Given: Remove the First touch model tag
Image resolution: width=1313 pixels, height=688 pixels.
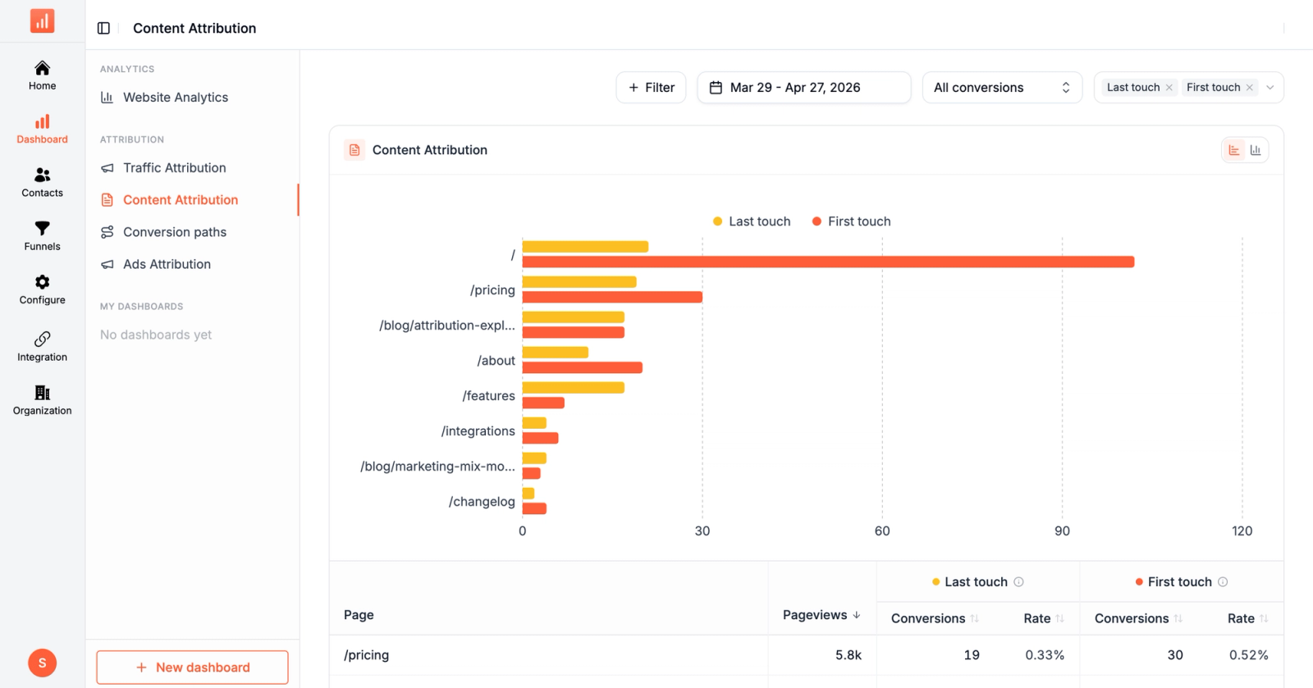Looking at the screenshot, I should [x=1250, y=88].
